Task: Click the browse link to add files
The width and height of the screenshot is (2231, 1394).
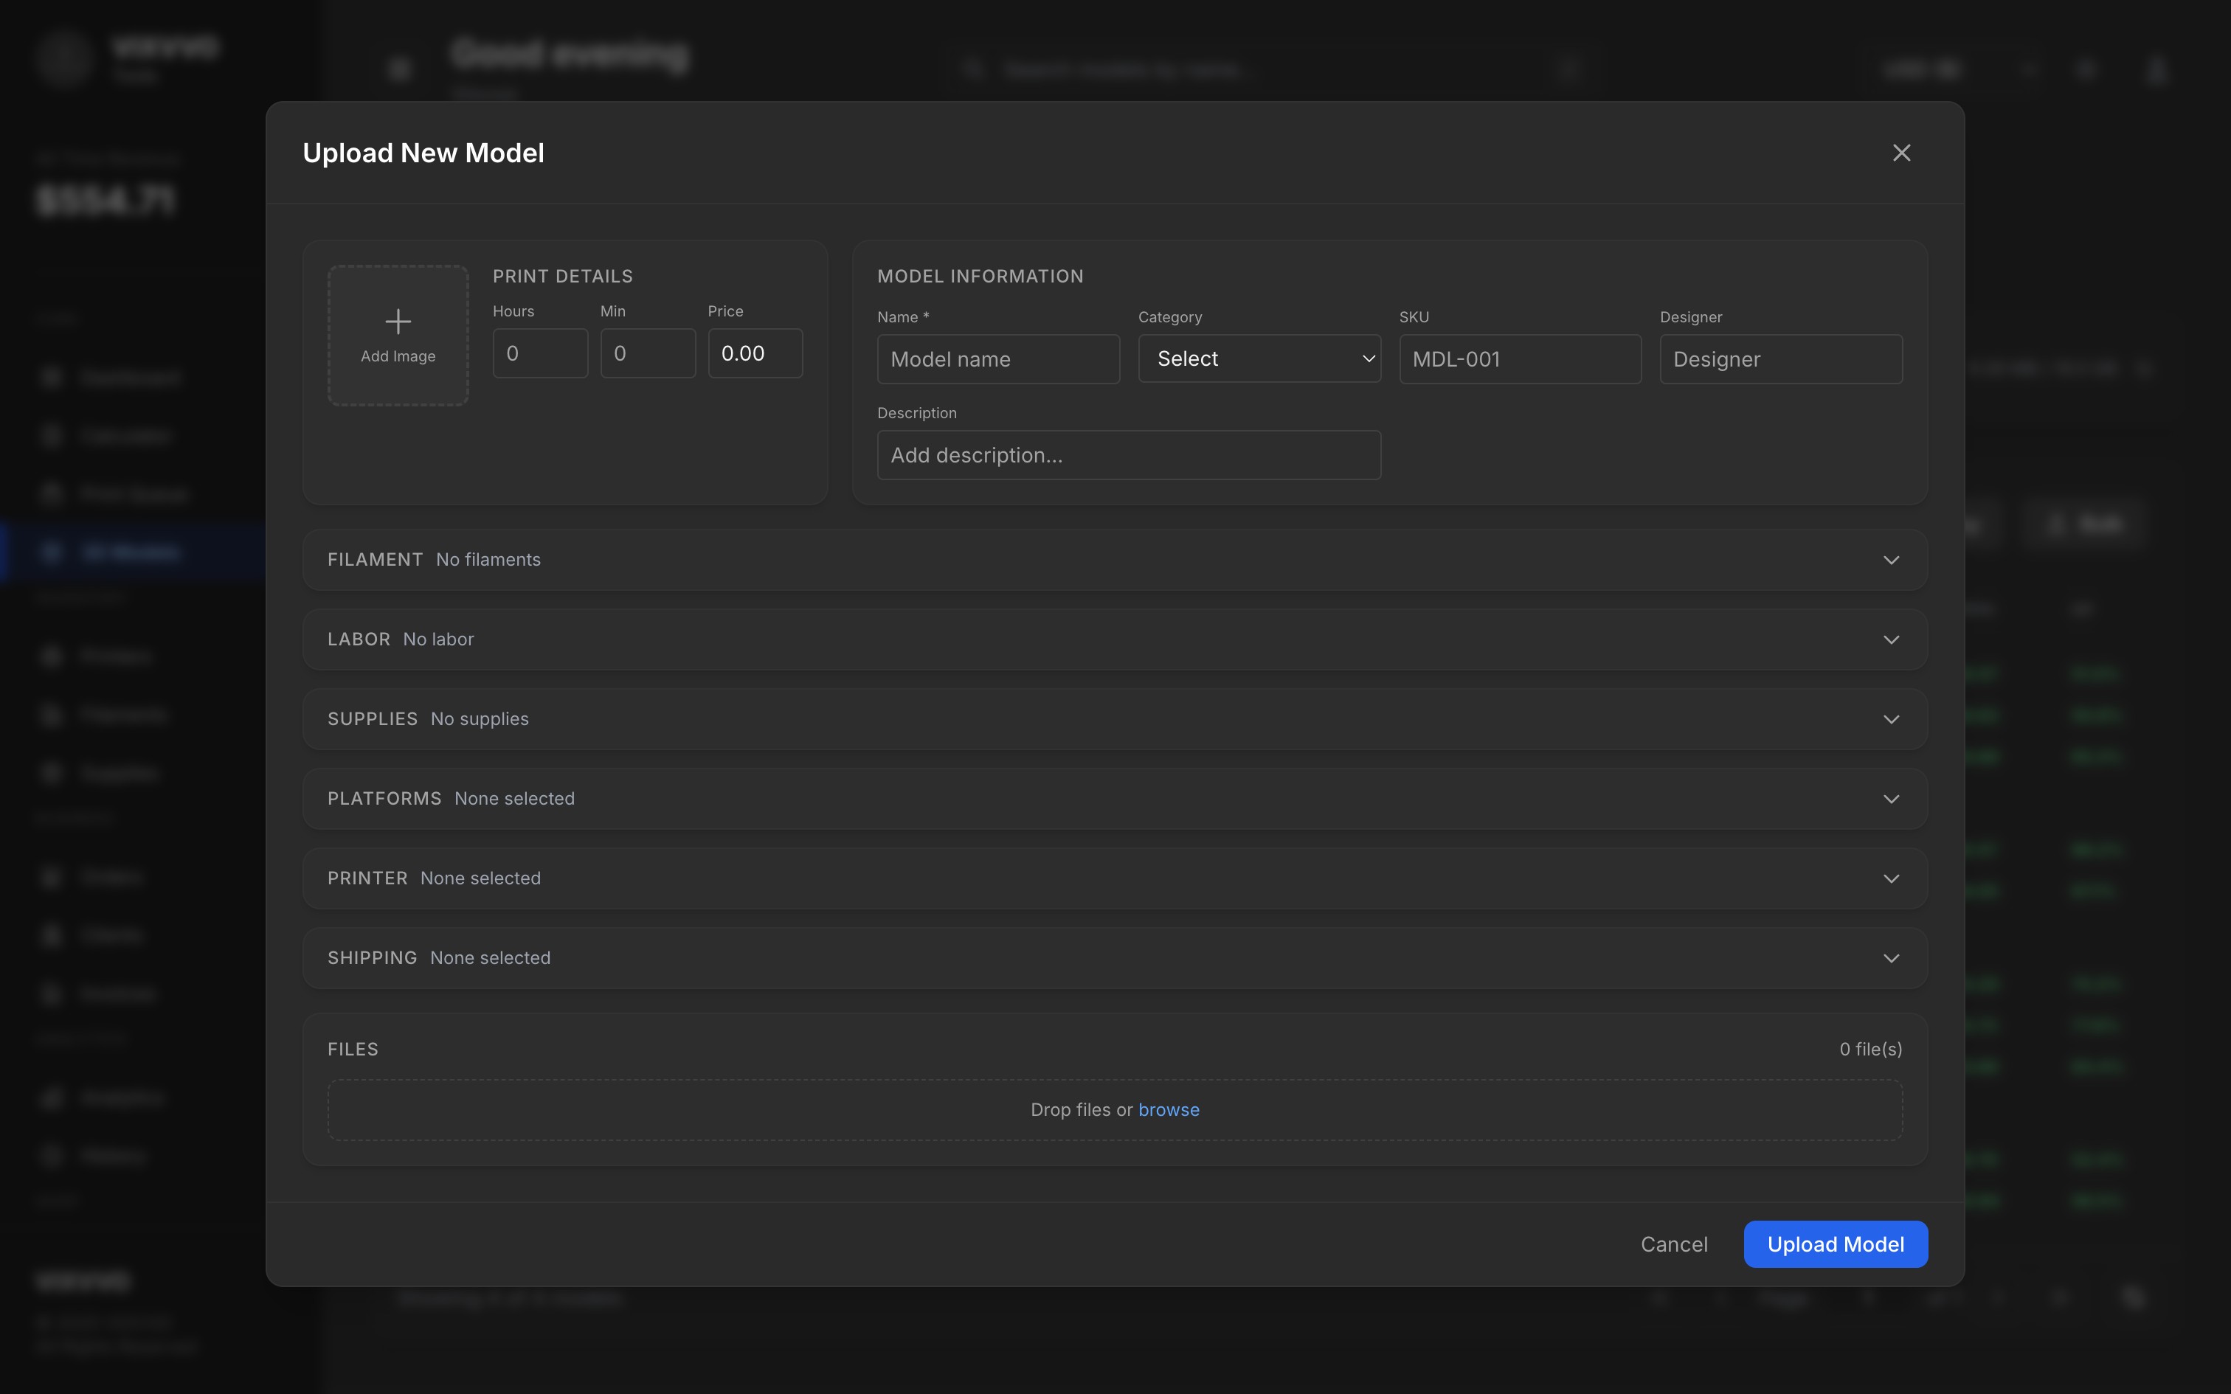Action: pyautogui.click(x=1169, y=1109)
